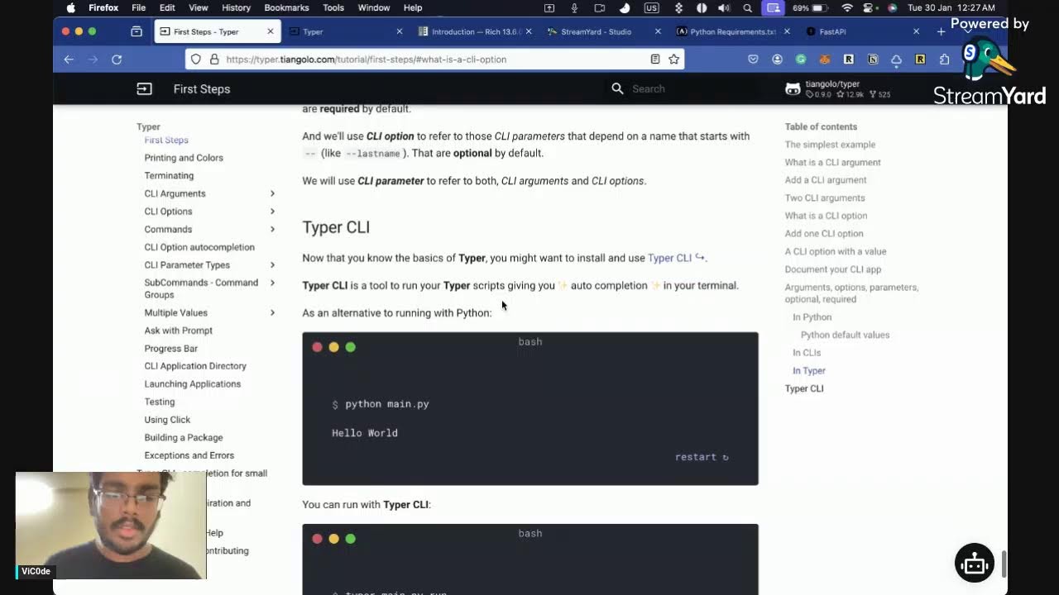The width and height of the screenshot is (1059, 595).
Task: Jump to 'Document your CLI app' section
Action: (832, 269)
